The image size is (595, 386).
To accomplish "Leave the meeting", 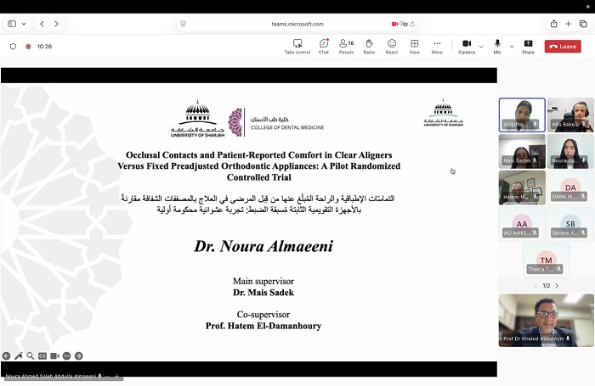I will [563, 46].
